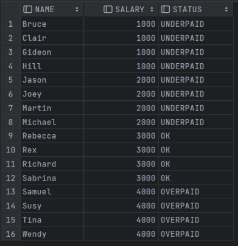Click Rebecca's OK status cell
The image size is (238, 246).
(x=196, y=136)
